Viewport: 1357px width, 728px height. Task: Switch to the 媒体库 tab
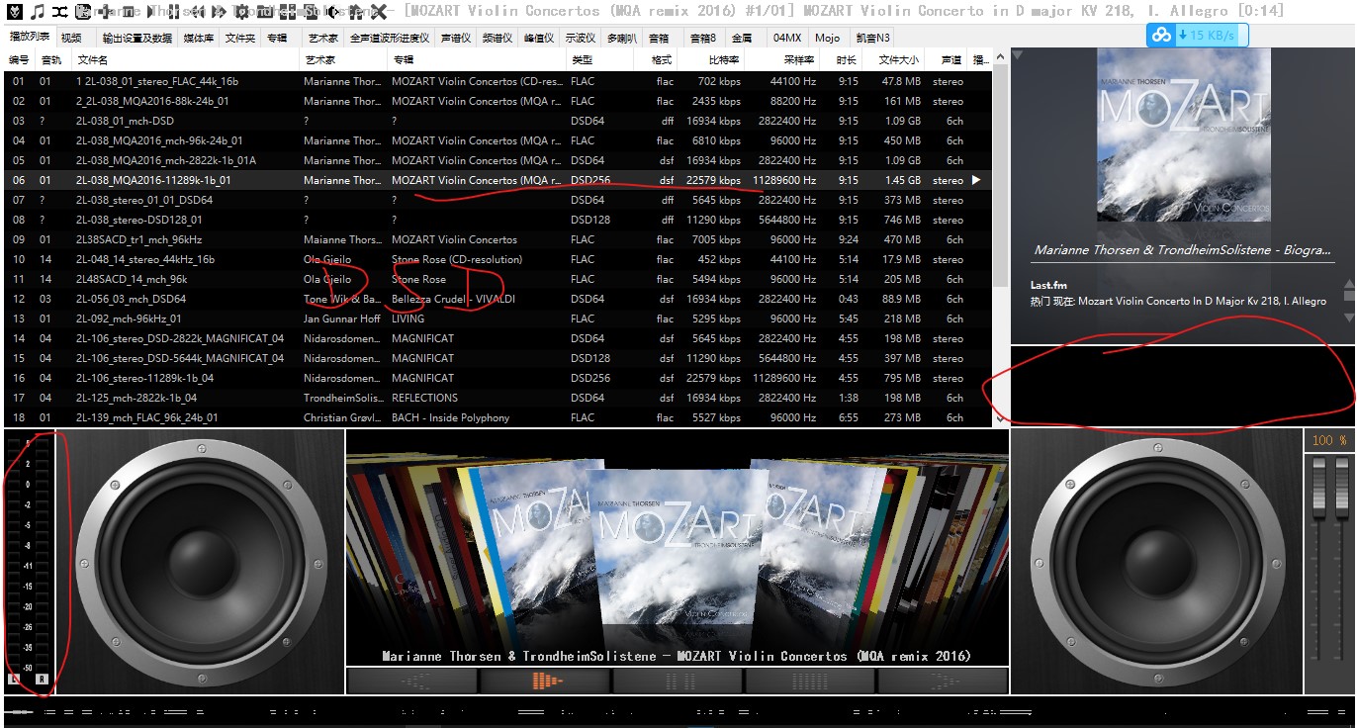(x=198, y=38)
